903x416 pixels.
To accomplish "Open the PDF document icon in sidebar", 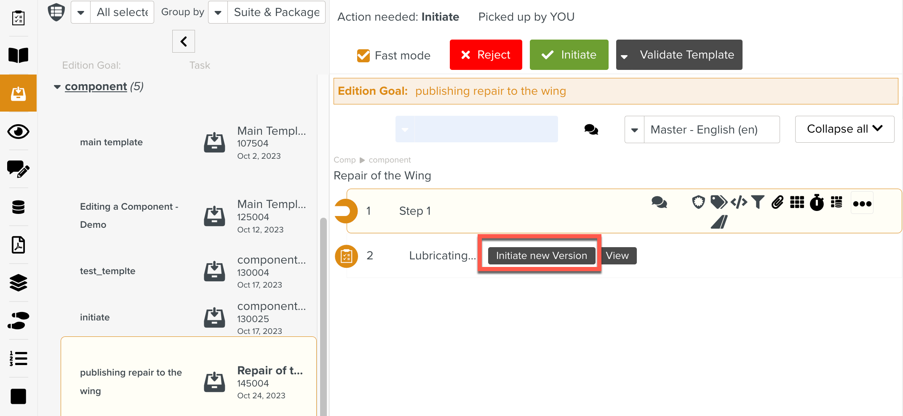I will 18,245.
